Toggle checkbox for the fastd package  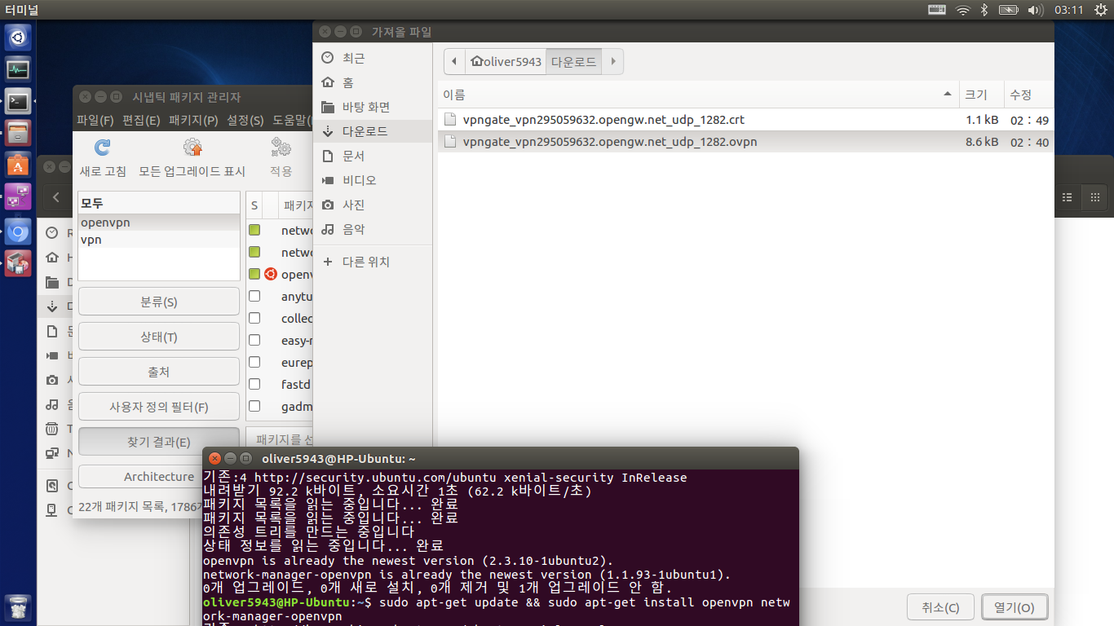pos(254,384)
